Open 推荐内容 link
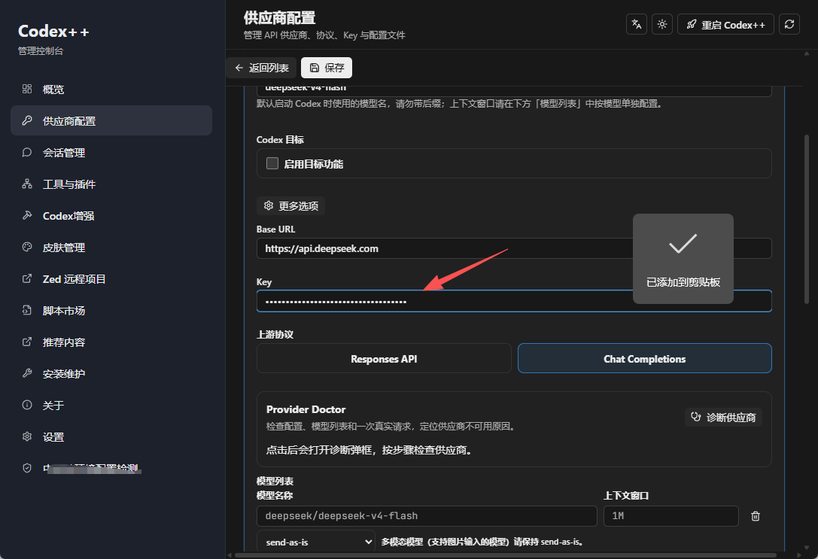Image resolution: width=818 pixels, height=559 pixels. [x=111, y=342]
